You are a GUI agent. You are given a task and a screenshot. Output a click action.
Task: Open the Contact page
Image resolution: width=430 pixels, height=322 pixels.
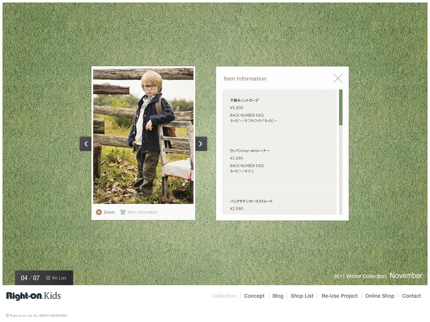(411, 296)
